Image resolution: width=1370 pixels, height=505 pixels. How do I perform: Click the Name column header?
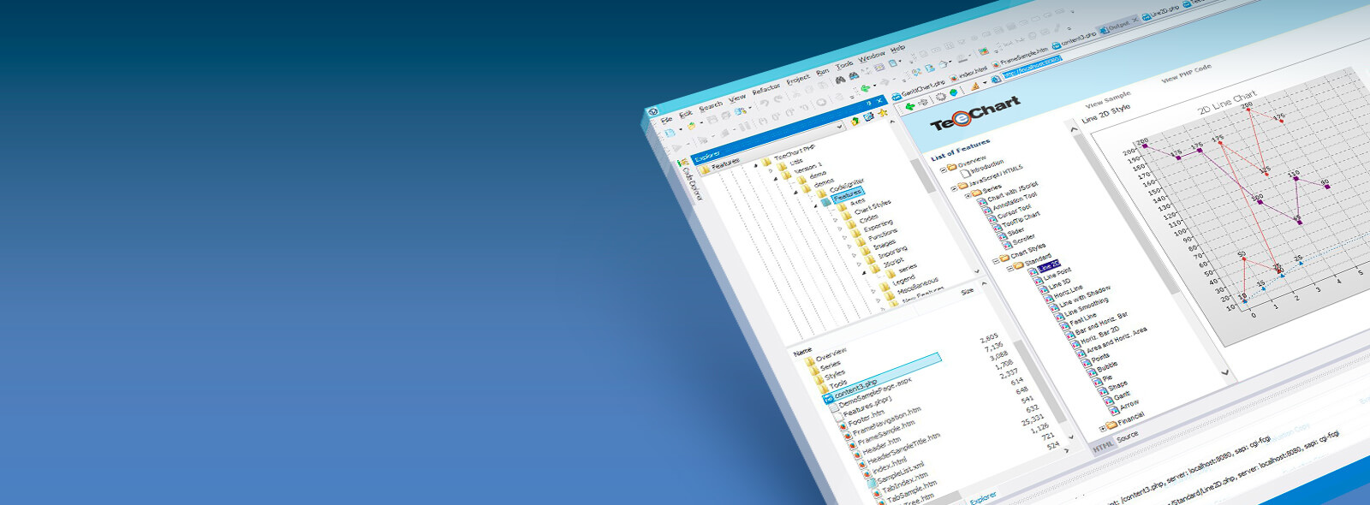802,352
